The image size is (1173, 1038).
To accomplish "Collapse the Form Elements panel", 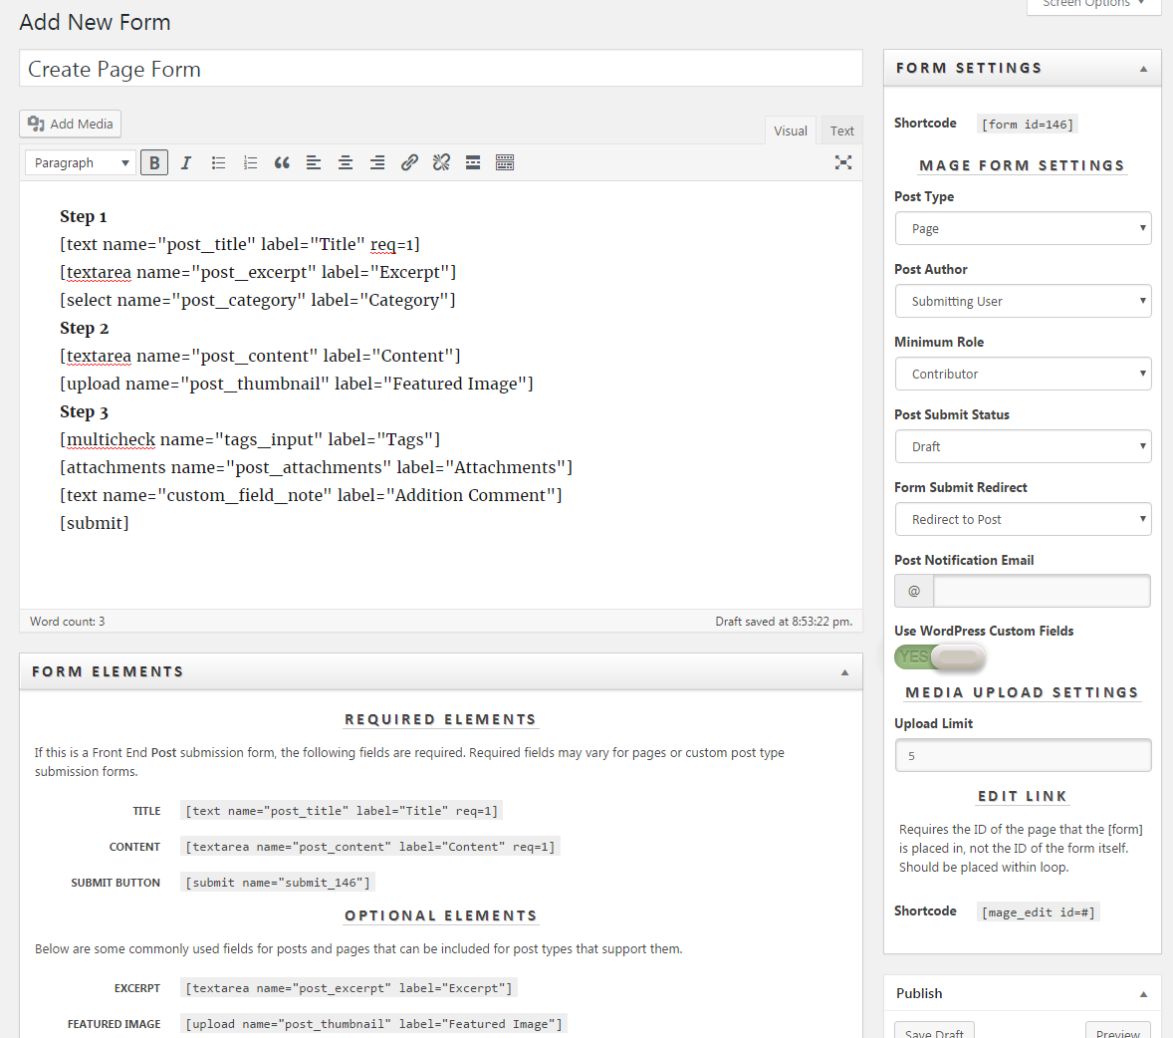I will 844,672.
